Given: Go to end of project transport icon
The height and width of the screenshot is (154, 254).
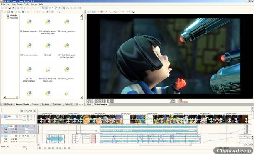Looking at the screenshot, I should click(69, 148).
